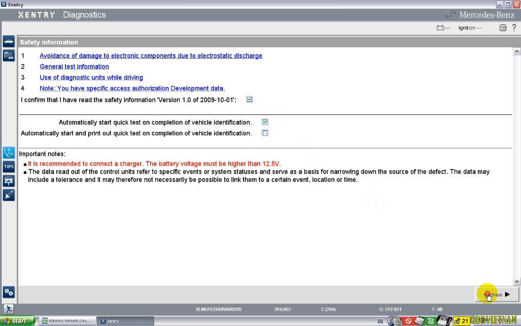Viewport: 521px width, 326px height.
Task: Click the EN language indicator
Action: pos(380,321)
